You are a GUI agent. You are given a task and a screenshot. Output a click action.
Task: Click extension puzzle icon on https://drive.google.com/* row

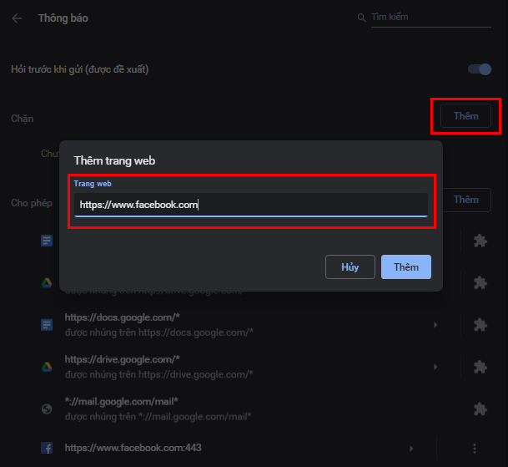tap(480, 367)
